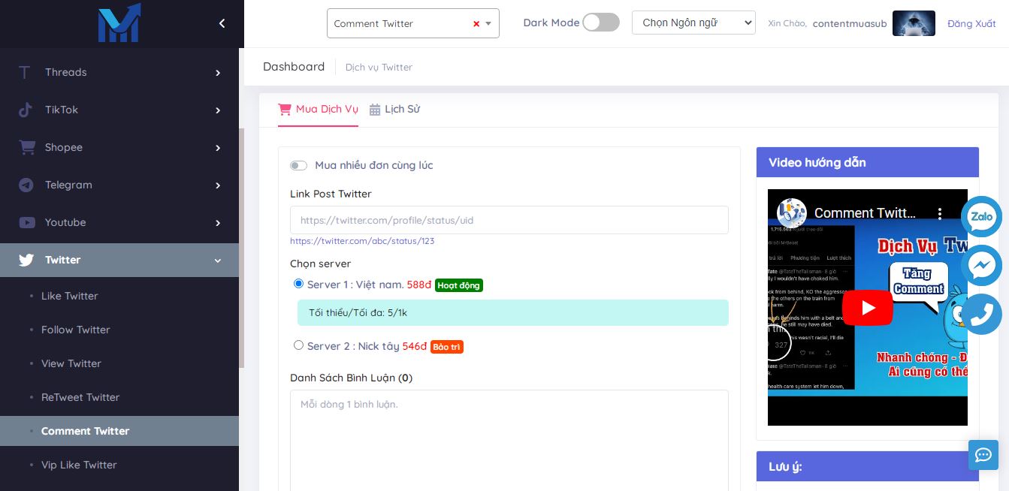This screenshot has height=491, width=1009.
Task: Click the Telegram icon in sidebar
Action: [x=26, y=185]
